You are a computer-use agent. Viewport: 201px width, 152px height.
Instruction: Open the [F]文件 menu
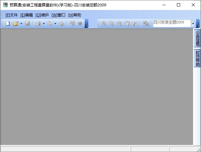[12, 15]
